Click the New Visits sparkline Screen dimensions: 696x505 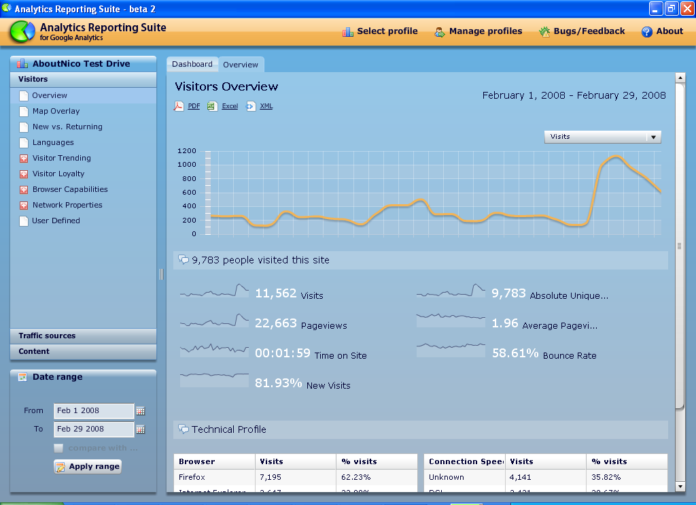click(214, 380)
